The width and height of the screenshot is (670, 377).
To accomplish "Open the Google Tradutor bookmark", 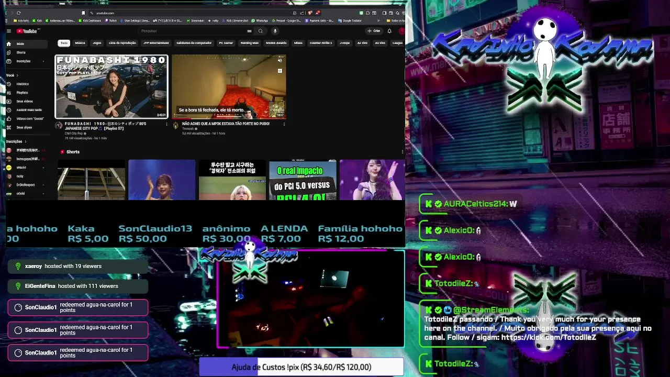I will pyautogui.click(x=350, y=21).
